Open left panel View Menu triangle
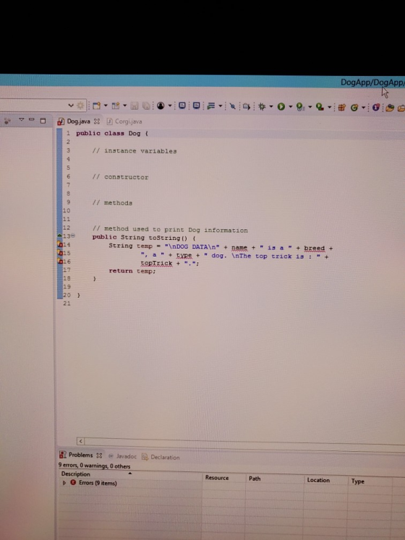 [22, 119]
